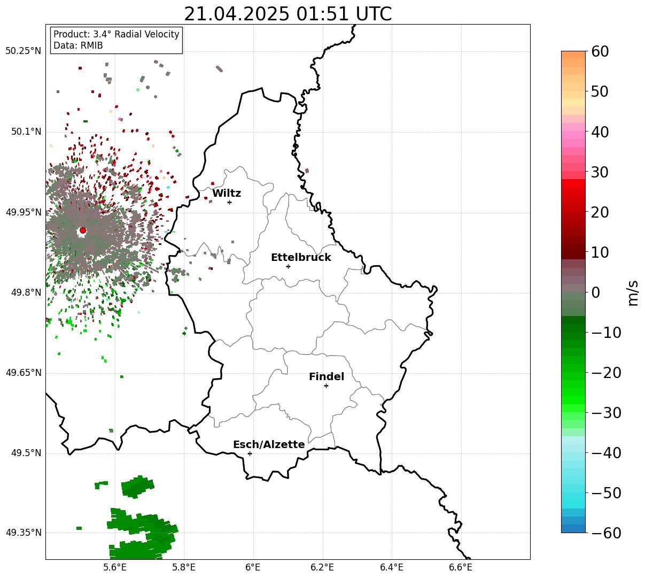Click the m/s colorbar unit label

pyautogui.click(x=633, y=292)
